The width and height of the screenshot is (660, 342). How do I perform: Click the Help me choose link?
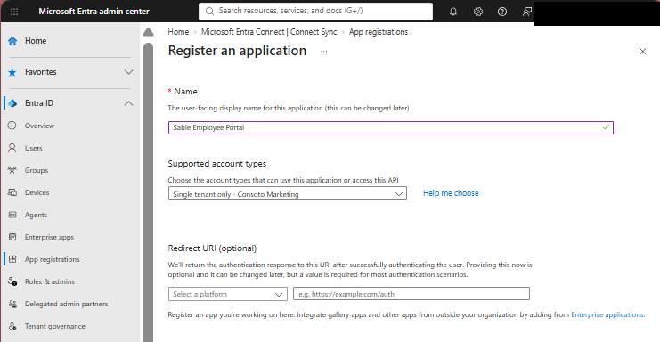(x=451, y=193)
